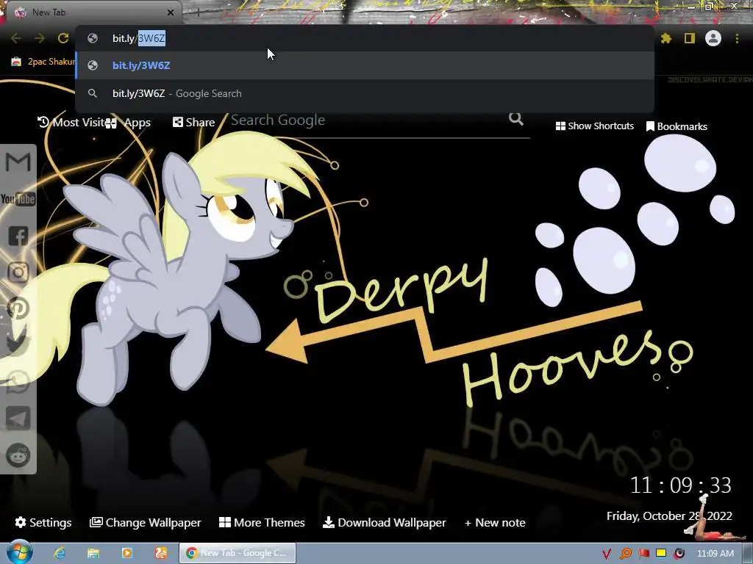Add a note with + New note

pos(495,522)
